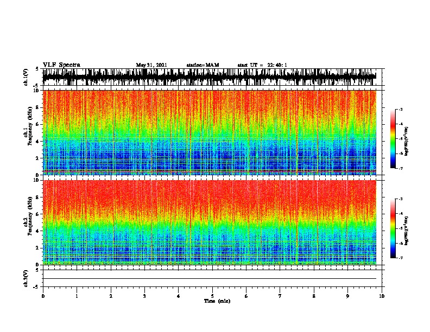The image size is (430, 332).
Task: Select the date "May 31, 2021"
Action: coord(151,65)
